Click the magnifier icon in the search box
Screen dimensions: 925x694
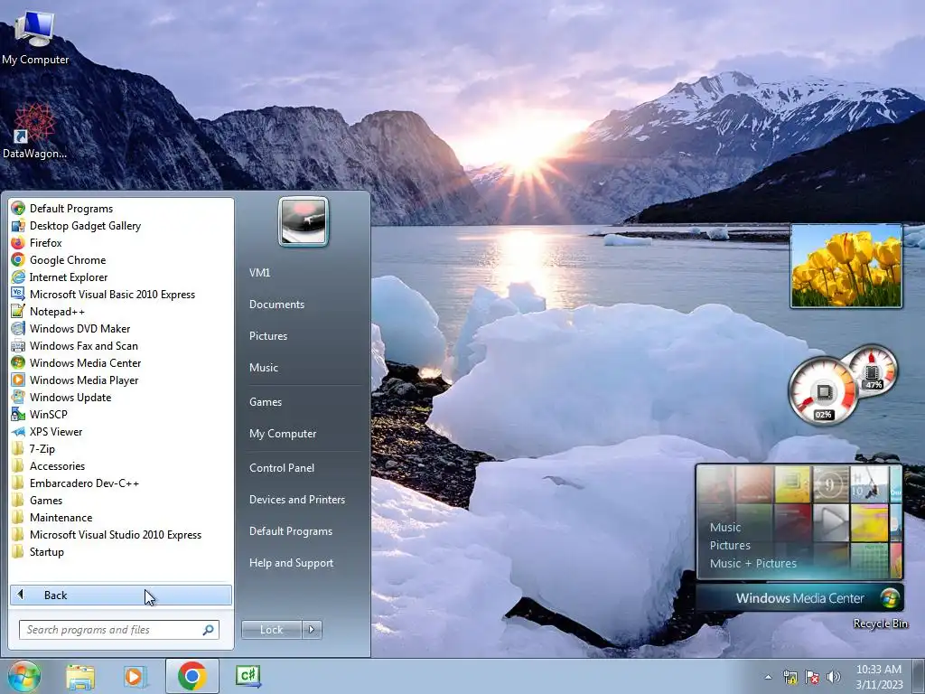208,630
